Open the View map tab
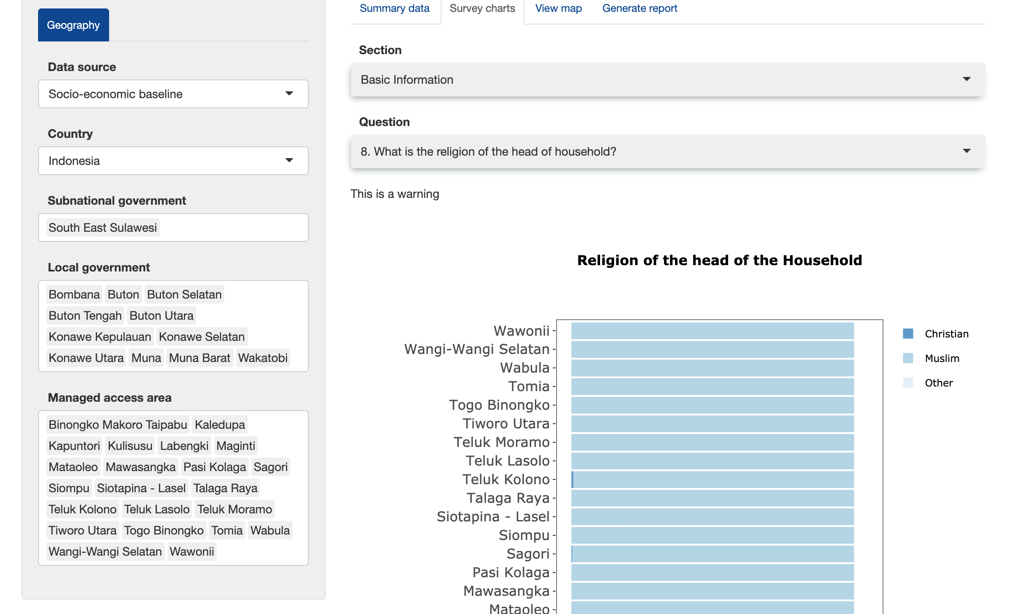Viewport: 1026px width, 614px height. (558, 8)
